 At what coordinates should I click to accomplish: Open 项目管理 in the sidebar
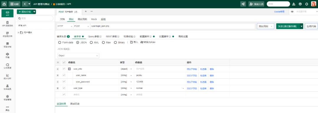(7, 98)
